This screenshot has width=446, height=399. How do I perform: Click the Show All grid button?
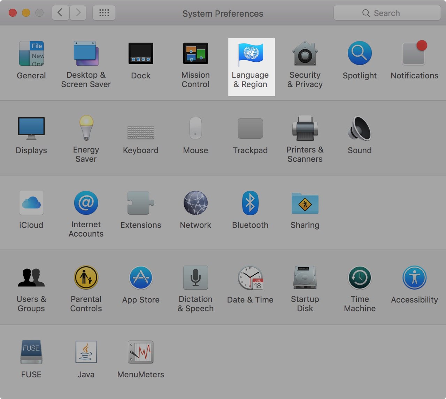coord(104,13)
